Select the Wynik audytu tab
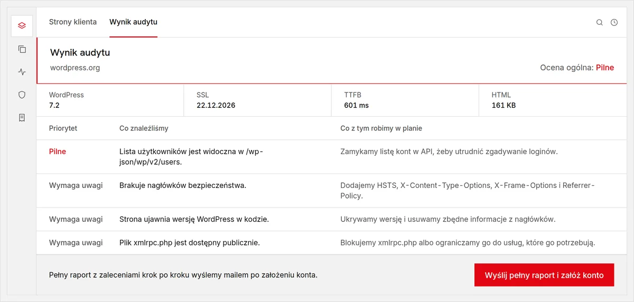The height and width of the screenshot is (302, 634). pos(134,22)
